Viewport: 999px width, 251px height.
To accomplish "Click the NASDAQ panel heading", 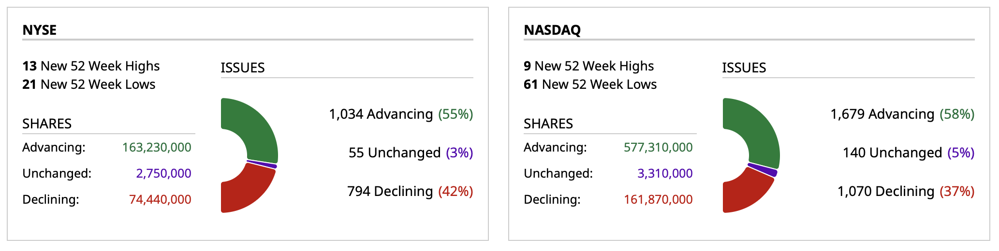I will [x=552, y=30].
